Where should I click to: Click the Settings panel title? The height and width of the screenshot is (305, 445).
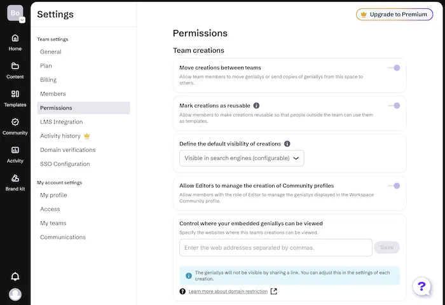pos(55,15)
